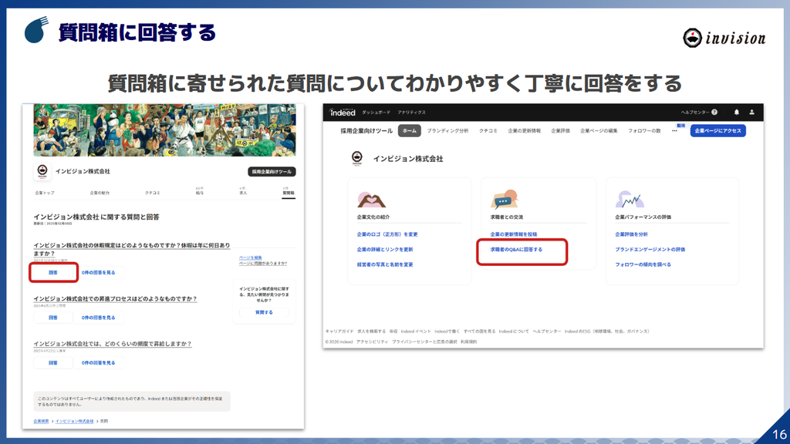Open the どのくらいの頻度で昇給しますか question link
Screen dimensions: 790x444
pos(113,343)
